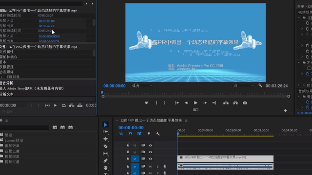
Task: Select the Hand tool
Action: 105,168
